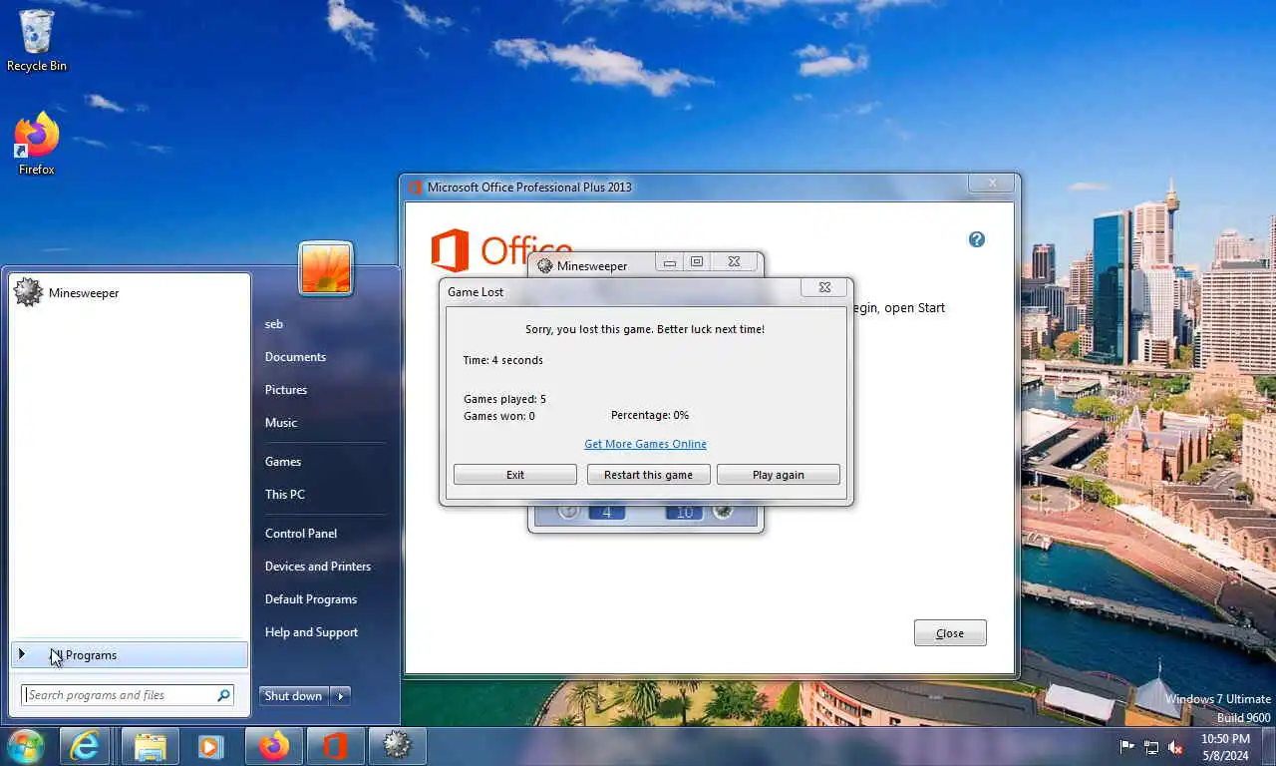Switch to Minesweeper on the taskbar
Screen dimensions: 1276x766
coord(398,746)
